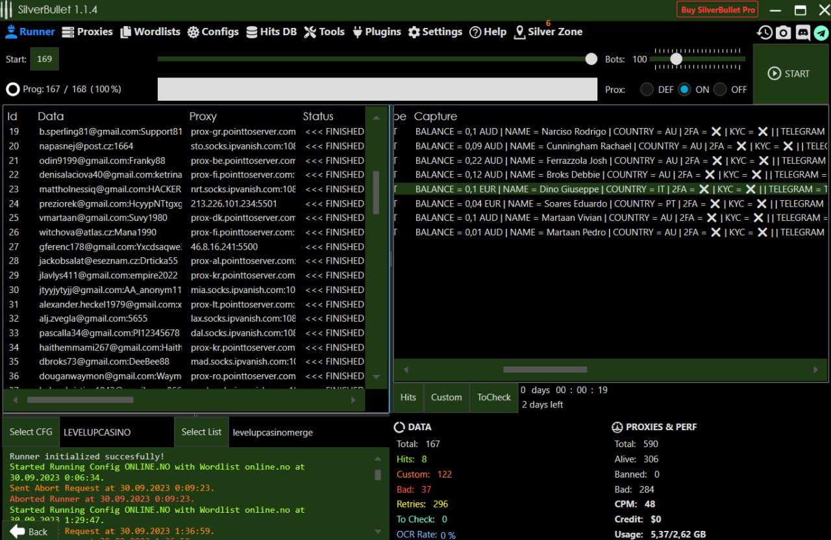Open the Plugins section
831x540 pixels.
377,32
